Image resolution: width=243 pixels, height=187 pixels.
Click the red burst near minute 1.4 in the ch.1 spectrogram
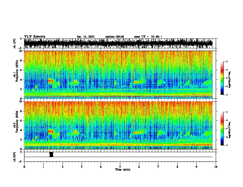(51, 81)
